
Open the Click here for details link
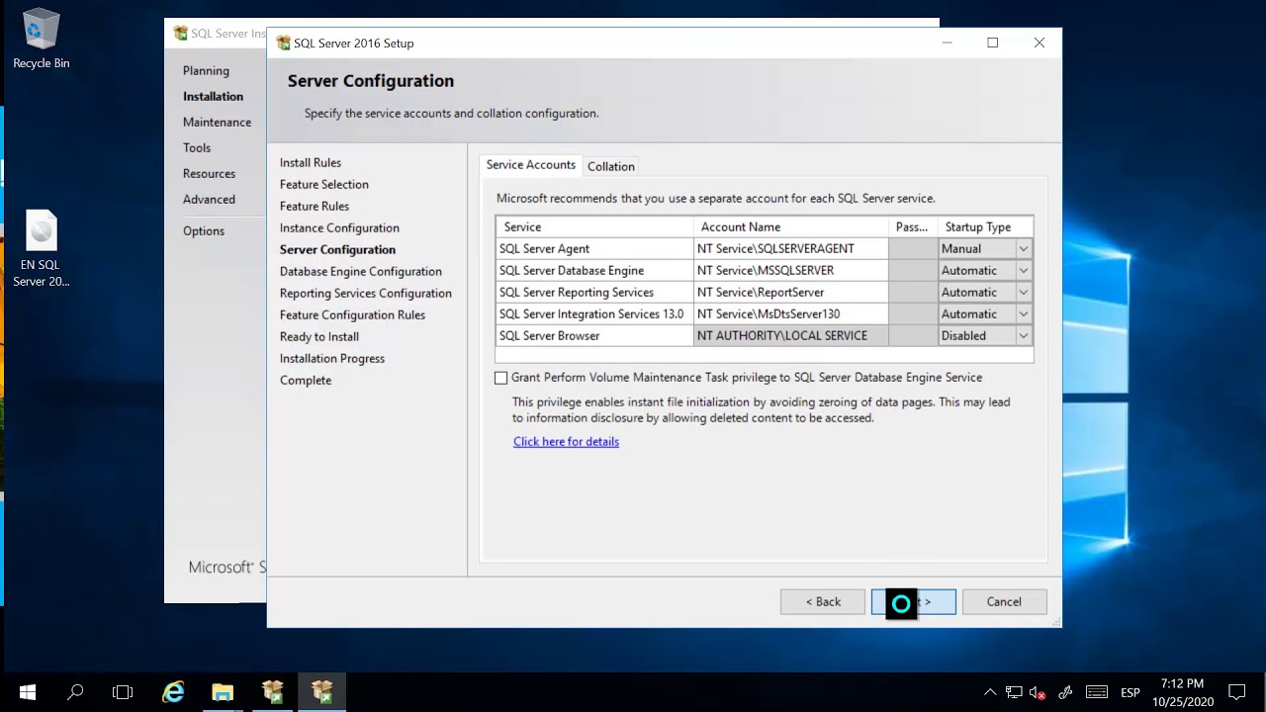(x=566, y=442)
